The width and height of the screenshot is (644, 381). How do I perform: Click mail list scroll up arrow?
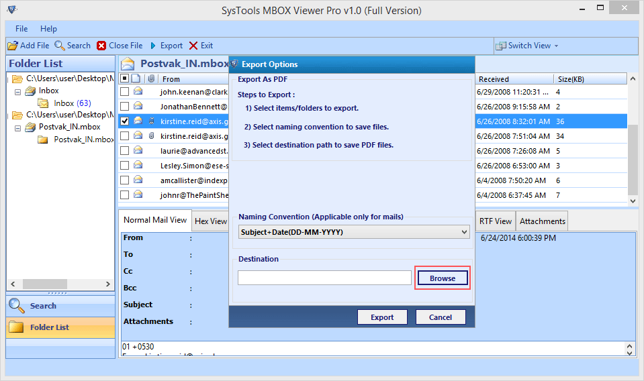tap(633, 78)
